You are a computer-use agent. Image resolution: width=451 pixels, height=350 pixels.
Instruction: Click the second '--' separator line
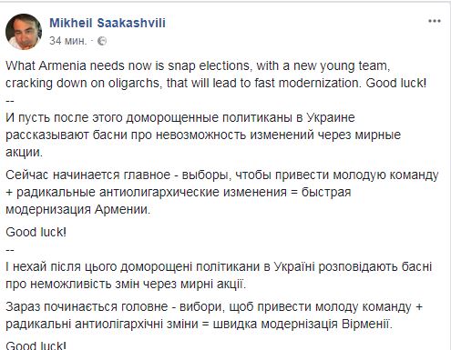10,250
